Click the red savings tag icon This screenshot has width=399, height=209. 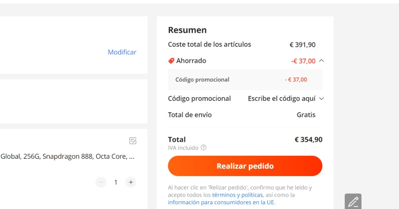[171, 61]
